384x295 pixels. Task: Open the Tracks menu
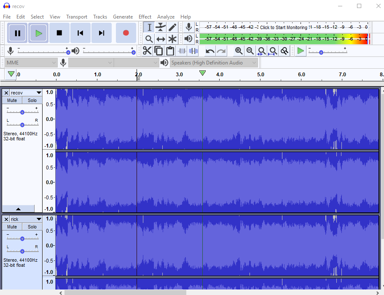[x=100, y=17]
